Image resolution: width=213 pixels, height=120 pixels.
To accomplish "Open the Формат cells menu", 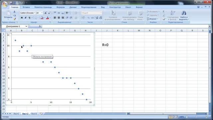I will [x=152, y=19].
